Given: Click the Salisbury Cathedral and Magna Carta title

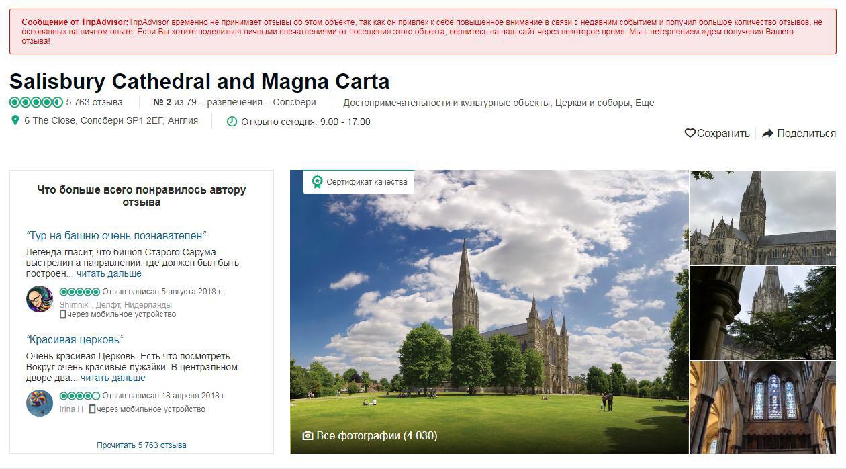Looking at the screenshot, I should coord(199,81).
